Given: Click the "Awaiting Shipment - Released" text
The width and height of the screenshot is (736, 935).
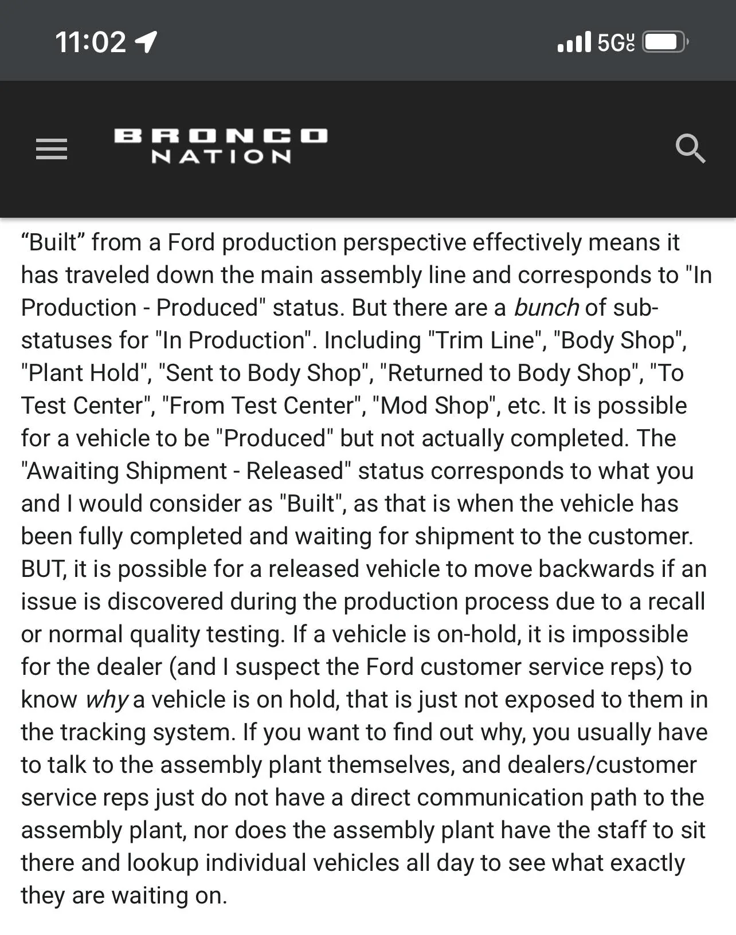Looking at the screenshot, I should [186, 471].
